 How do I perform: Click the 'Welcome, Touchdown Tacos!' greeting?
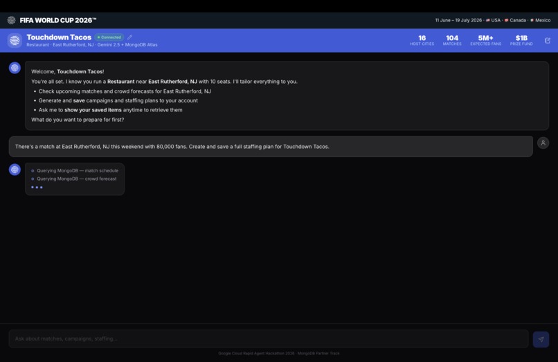[x=68, y=71]
